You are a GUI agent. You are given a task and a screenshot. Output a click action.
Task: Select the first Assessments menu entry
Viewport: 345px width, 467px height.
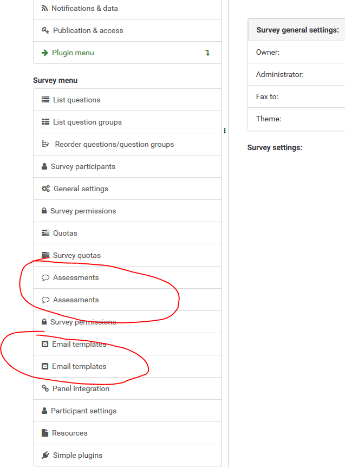tap(76, 278)
